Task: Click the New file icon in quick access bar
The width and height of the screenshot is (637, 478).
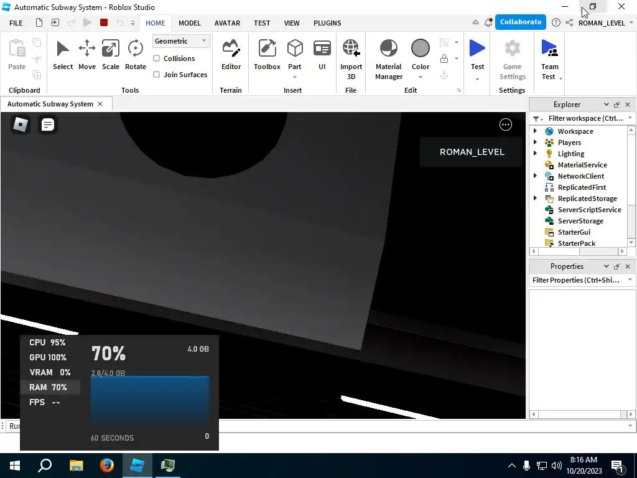Action: pyautogui.click(x=39, y=23)
